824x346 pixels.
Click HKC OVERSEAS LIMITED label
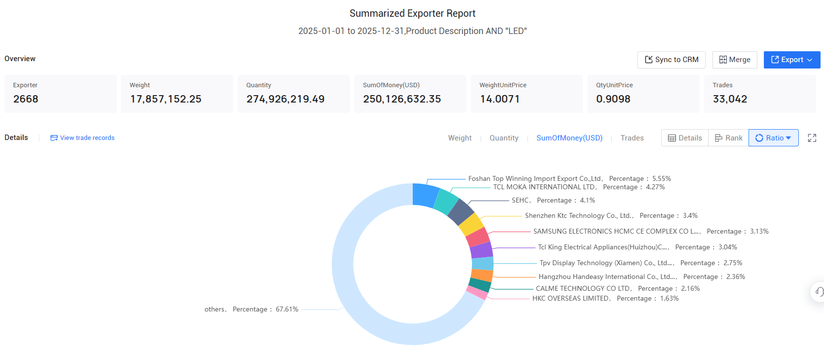coord(606,298)
